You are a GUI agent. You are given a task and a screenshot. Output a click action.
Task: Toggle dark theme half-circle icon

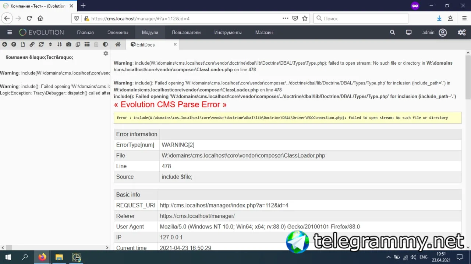click(x=106, y=44)
